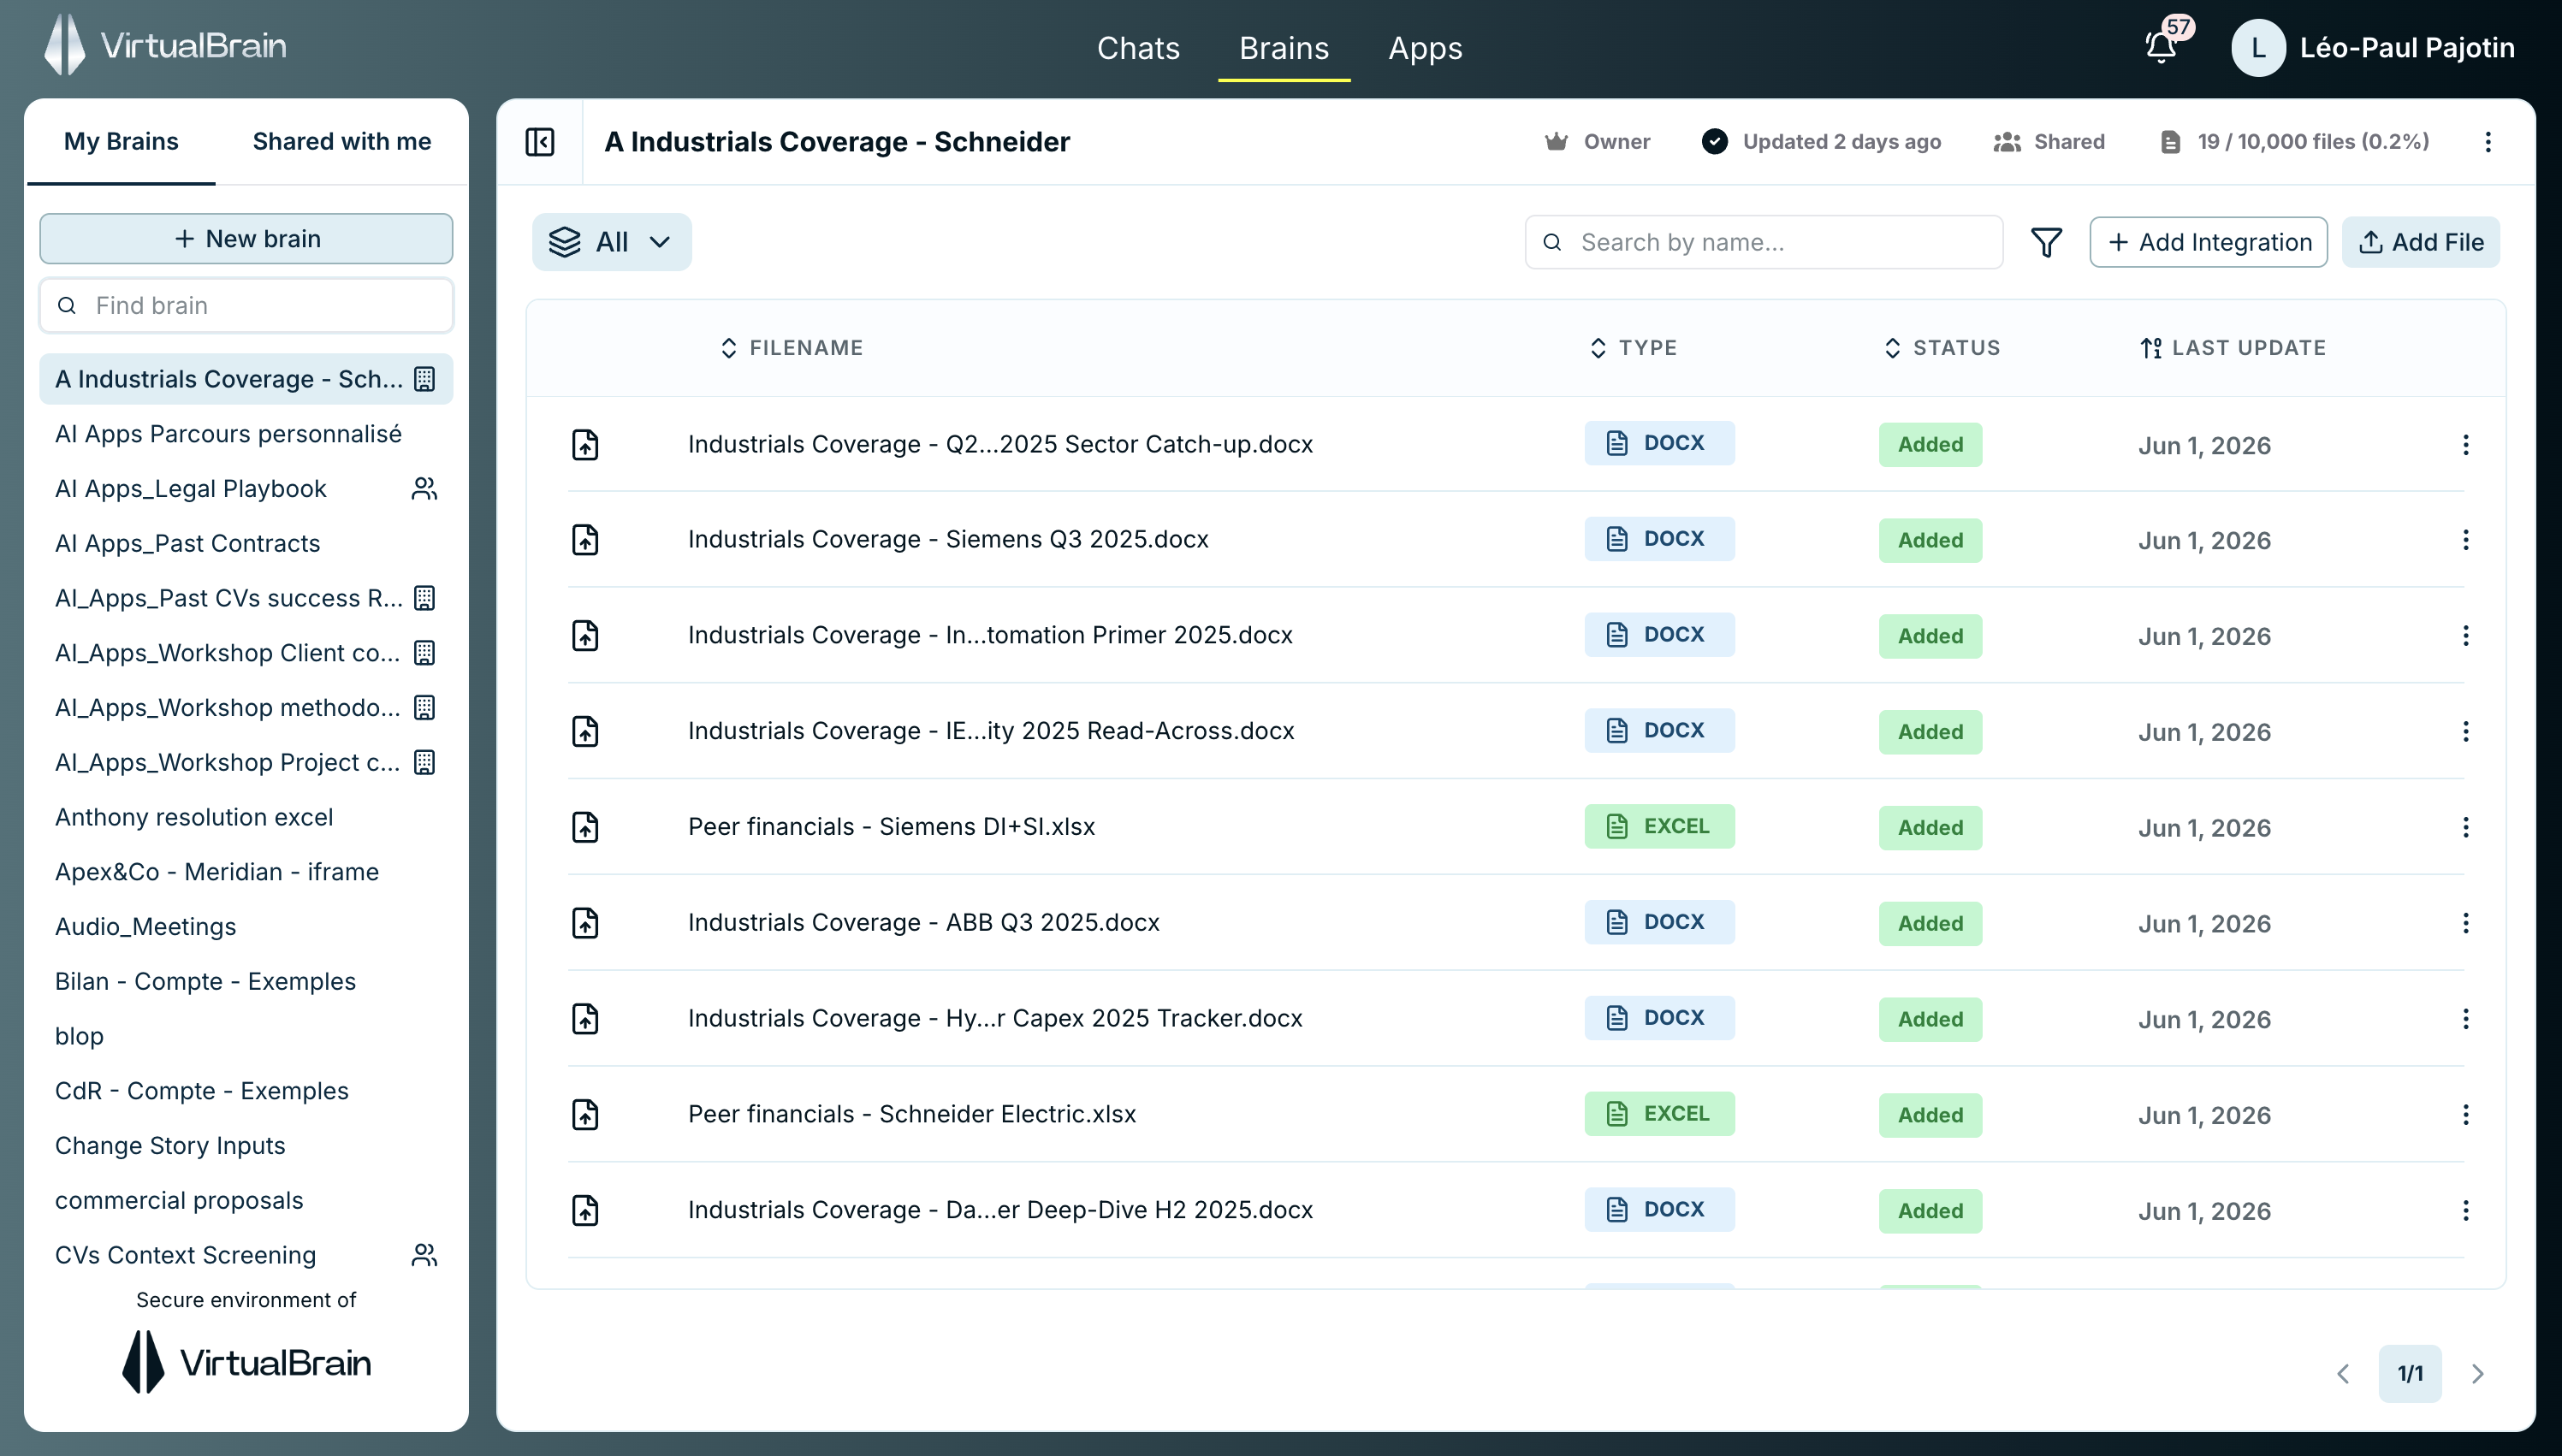
Task: Focus the Find brain search field
Action: coord(246,306)
